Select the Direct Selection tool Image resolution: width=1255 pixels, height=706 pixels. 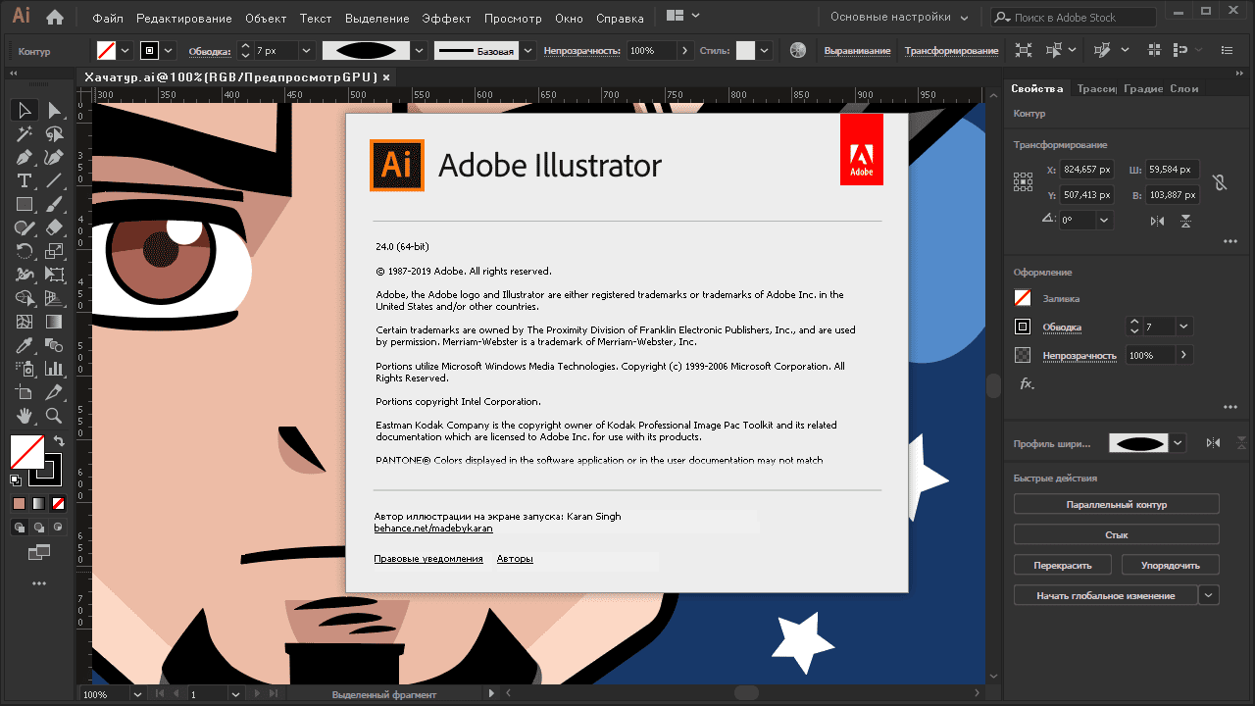coord(55,110)
